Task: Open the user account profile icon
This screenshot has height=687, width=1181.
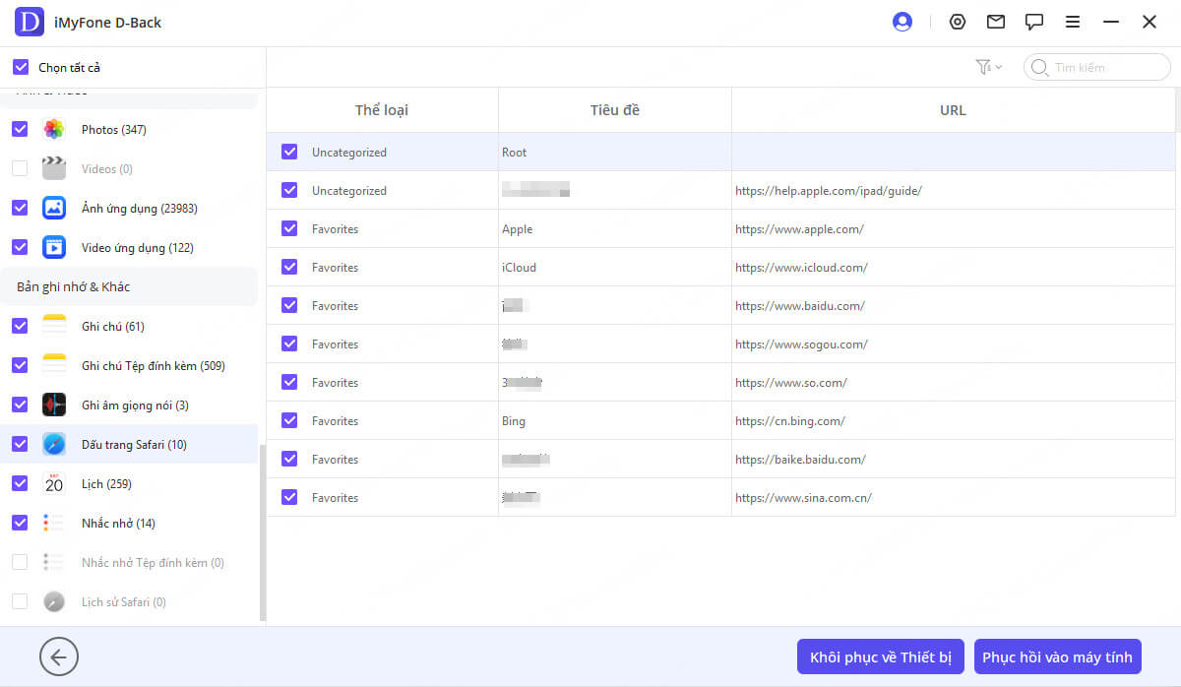Action: click(901, 22)
